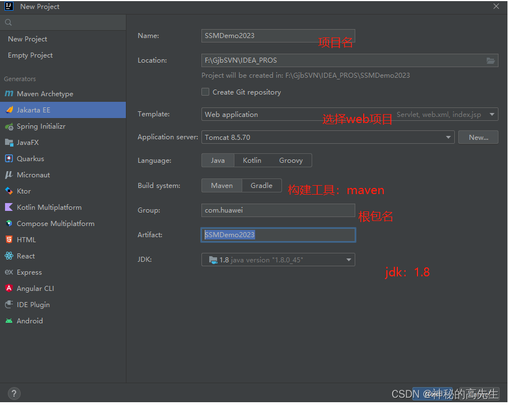Select the Compose Multiplatform generator
Viewport: 508px width, 405px height.
(x=63, y=224)
